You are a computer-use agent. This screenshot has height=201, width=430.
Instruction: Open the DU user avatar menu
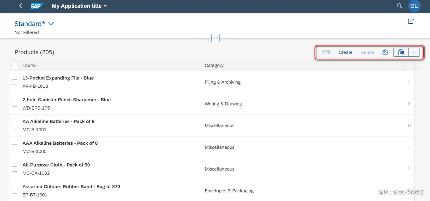point(414,6)
